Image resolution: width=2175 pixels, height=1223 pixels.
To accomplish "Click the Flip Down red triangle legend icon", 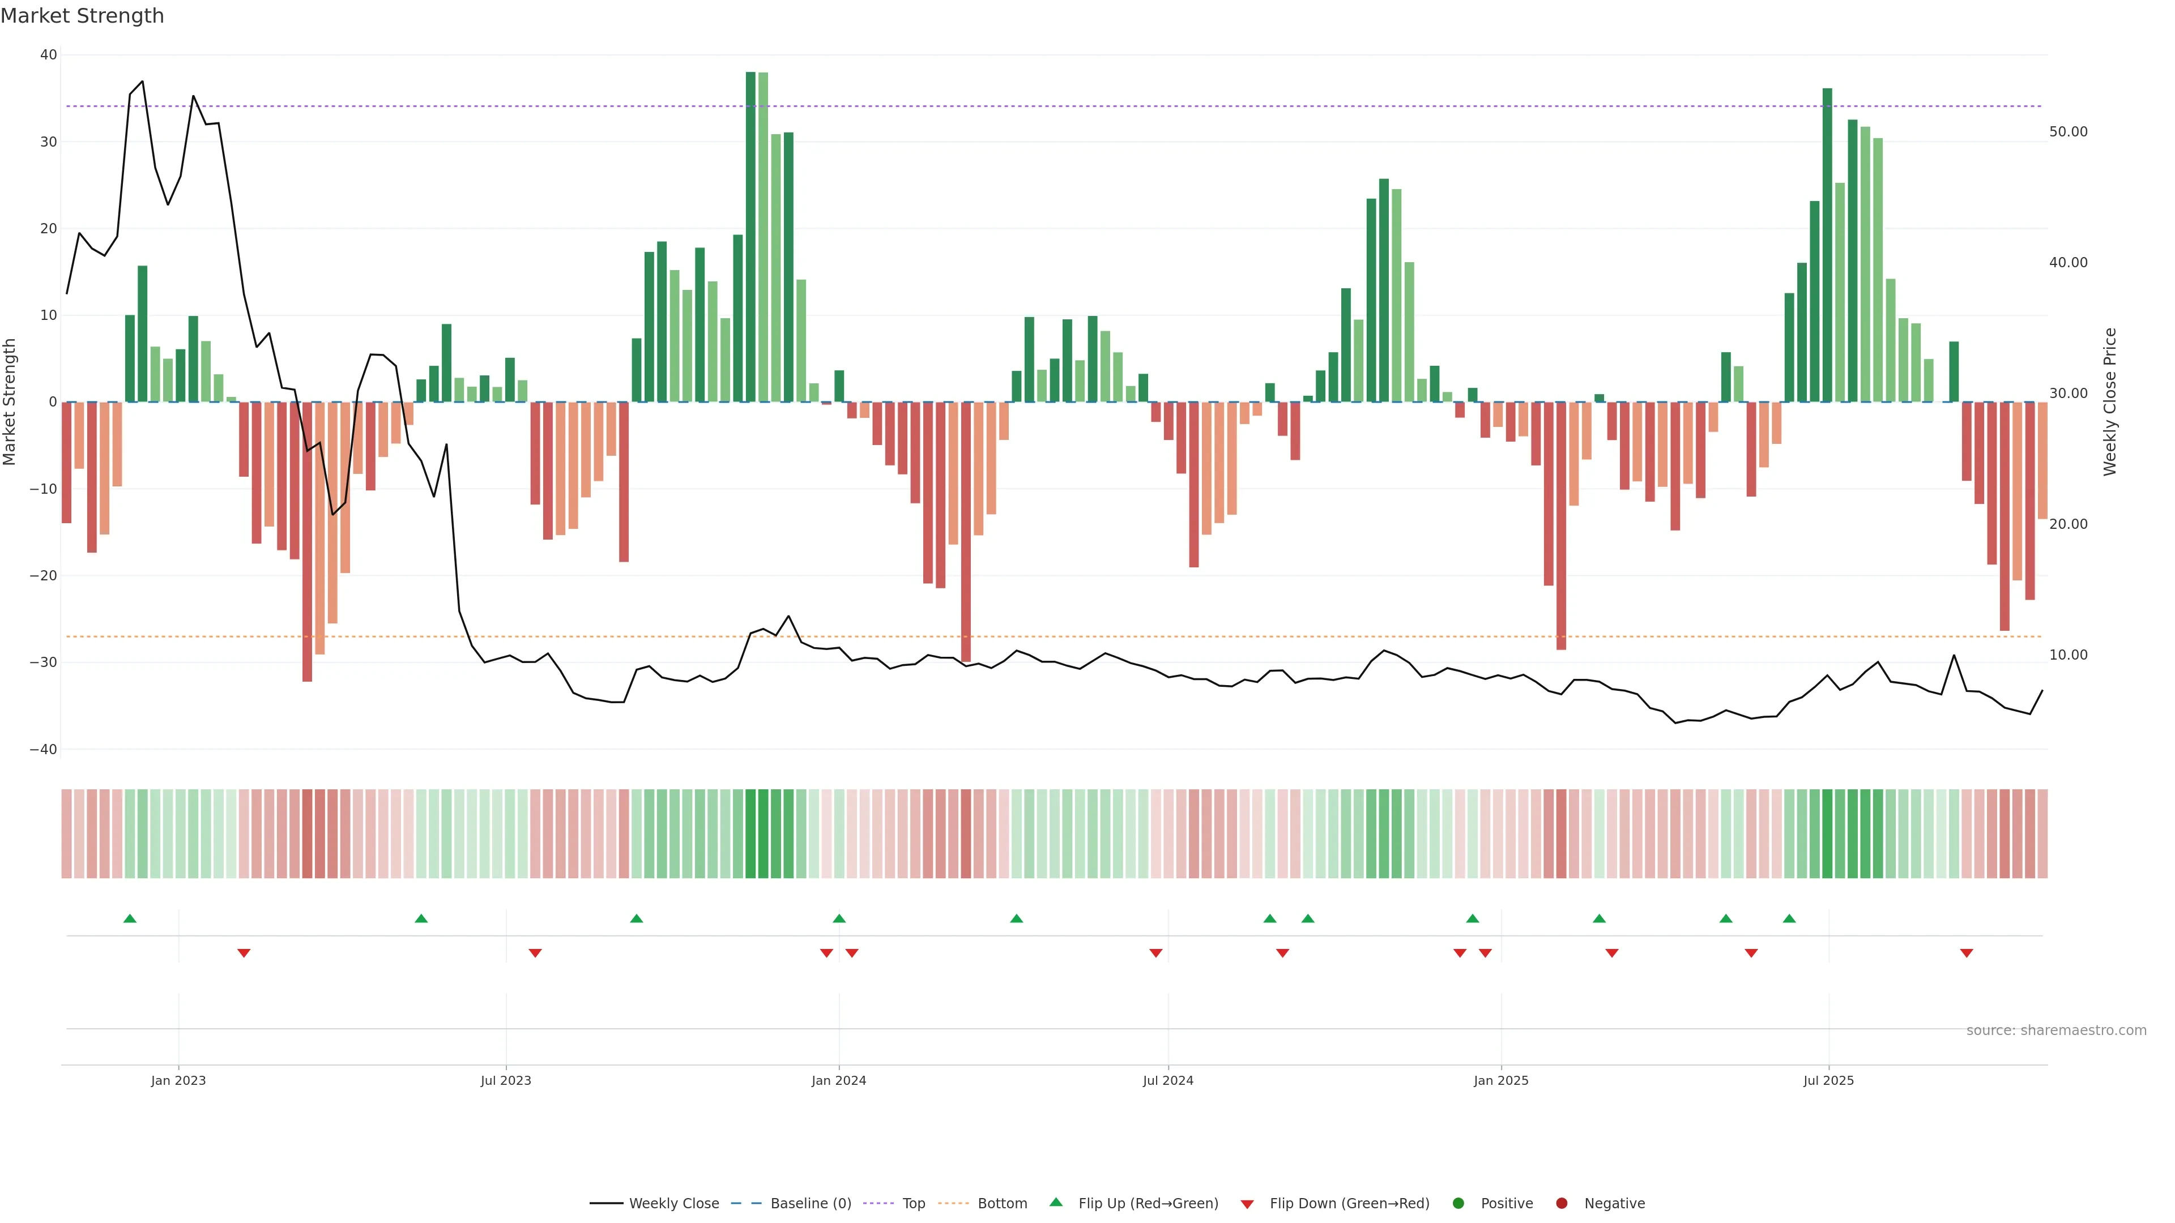I will tap(1247, 1204).
